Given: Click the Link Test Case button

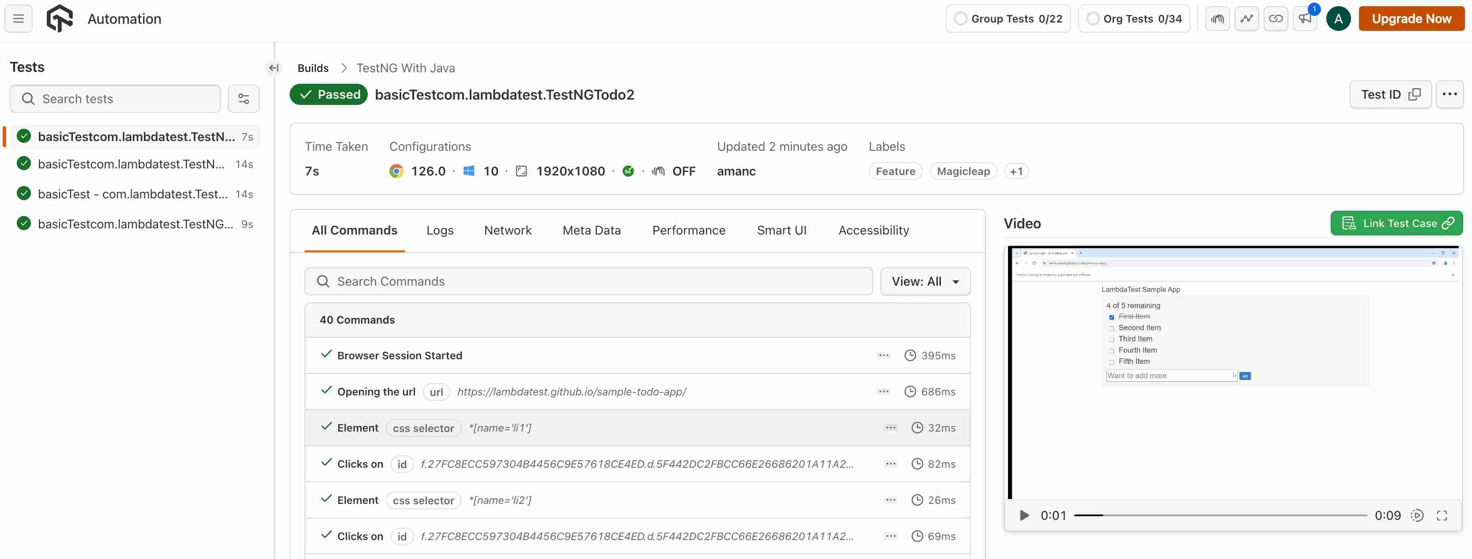Looking at the screenshot, I should [x=1396, y=223].
